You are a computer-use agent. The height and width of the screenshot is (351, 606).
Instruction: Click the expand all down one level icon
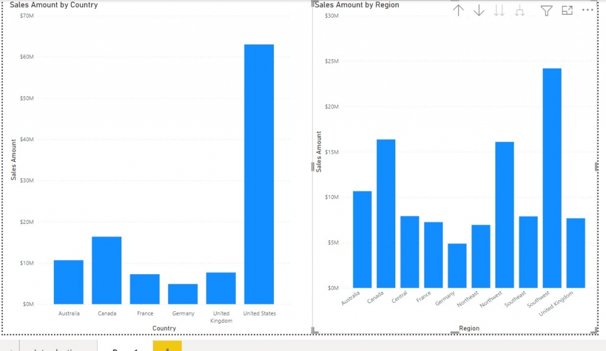520,10
